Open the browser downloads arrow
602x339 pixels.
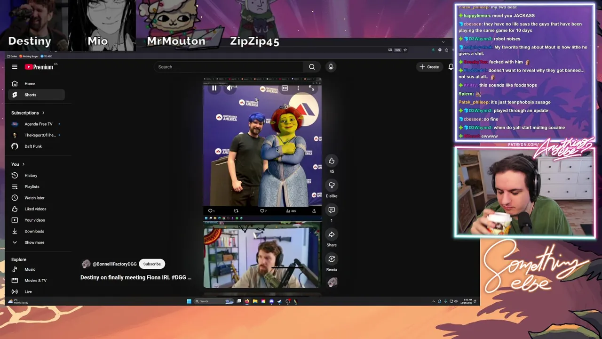[x=433, y=50]
